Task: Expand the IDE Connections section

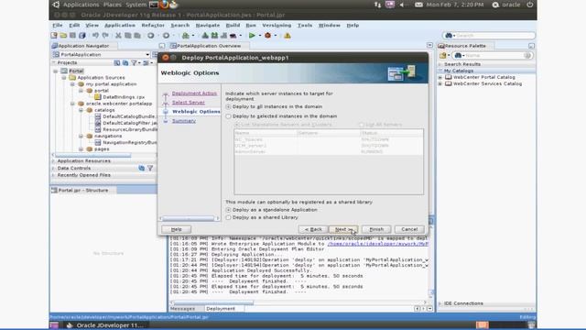Action: (x=439, y=303)
